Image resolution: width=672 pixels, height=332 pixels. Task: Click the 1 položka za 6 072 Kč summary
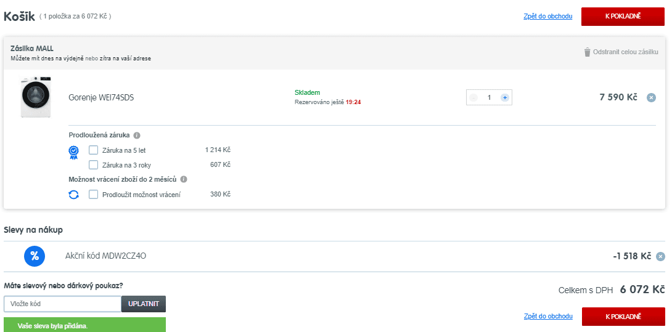pos(75,16)
